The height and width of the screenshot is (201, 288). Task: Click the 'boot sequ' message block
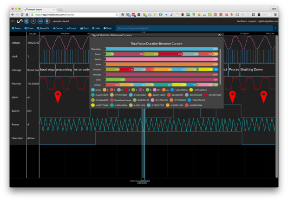[x=47, y=70]
